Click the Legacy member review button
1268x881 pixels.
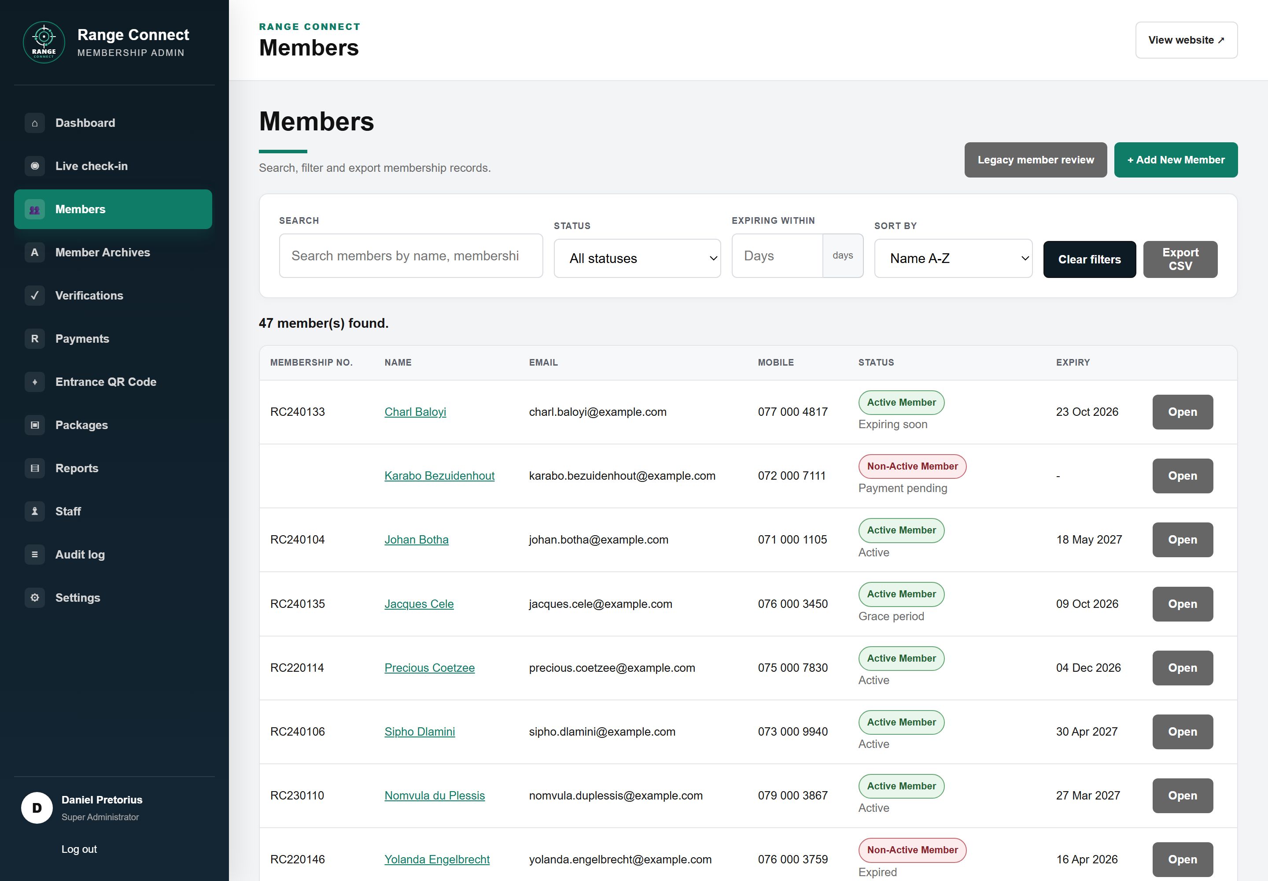click(1035, 160)
